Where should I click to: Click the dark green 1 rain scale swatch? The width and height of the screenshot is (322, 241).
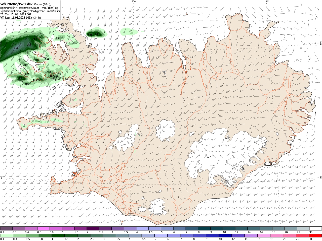tap(58, 235)
